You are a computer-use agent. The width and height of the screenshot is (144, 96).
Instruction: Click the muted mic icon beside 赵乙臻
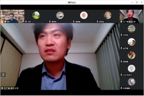tap(121, 48)
